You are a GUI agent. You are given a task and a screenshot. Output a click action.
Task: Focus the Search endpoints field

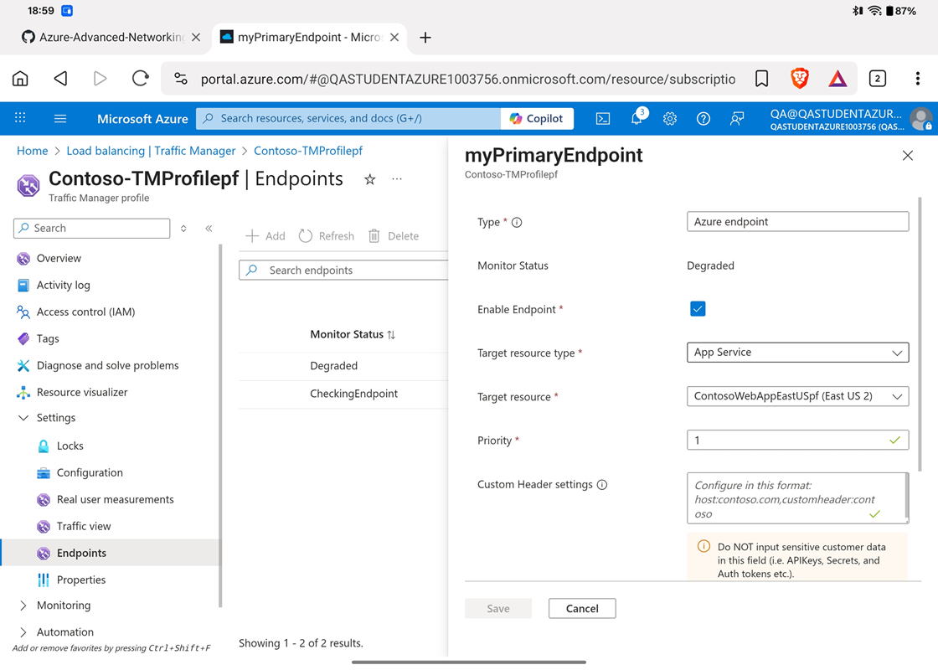(x=343, y=271)
